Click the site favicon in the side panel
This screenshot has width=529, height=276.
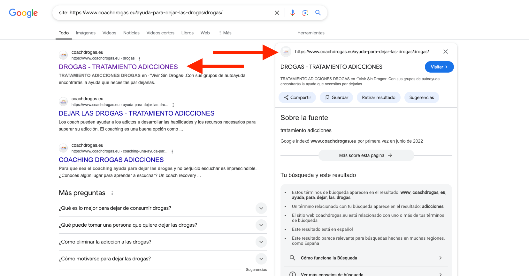286,52
